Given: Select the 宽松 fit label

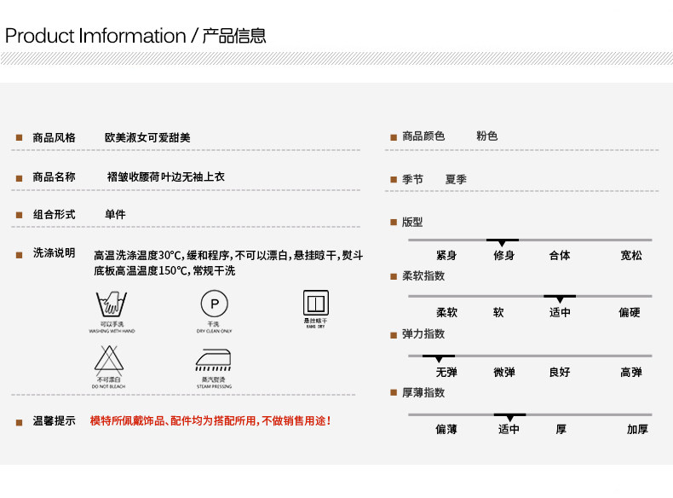Looking at the screenshot, I should tap(631, 255).
